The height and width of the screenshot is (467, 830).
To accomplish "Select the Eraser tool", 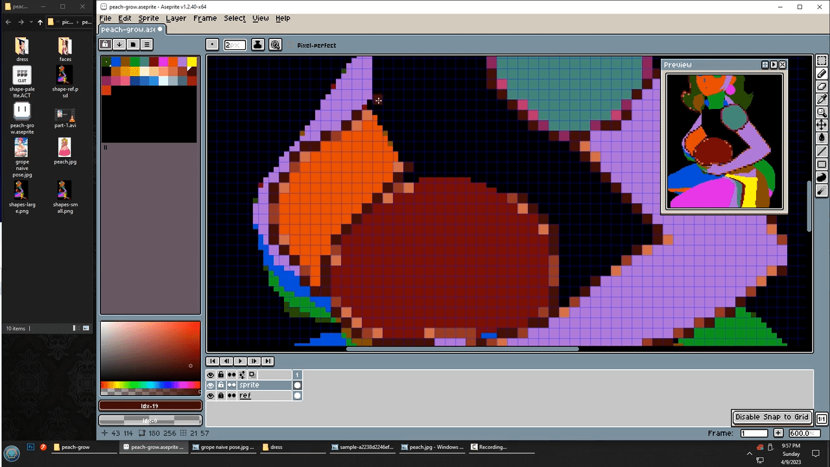I will (822, 87).
